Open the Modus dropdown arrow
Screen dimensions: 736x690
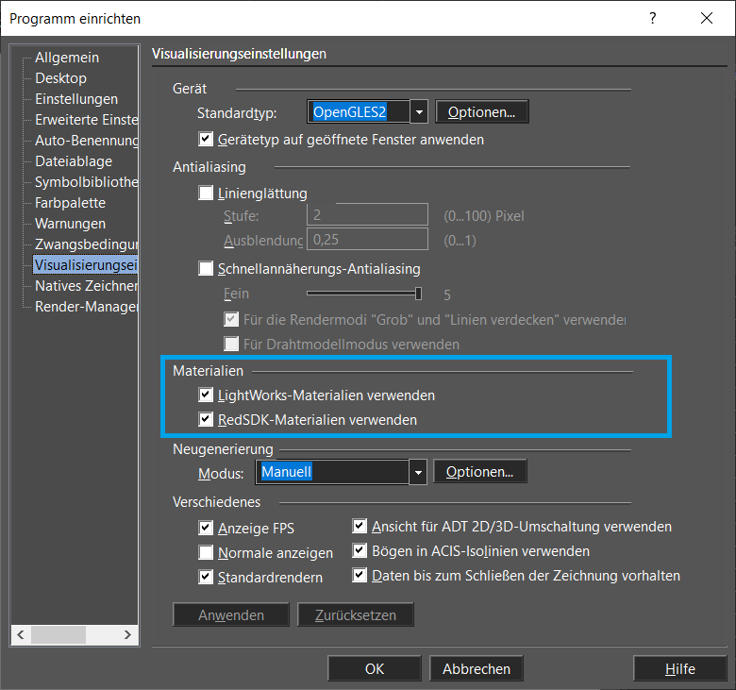point(418,472)
